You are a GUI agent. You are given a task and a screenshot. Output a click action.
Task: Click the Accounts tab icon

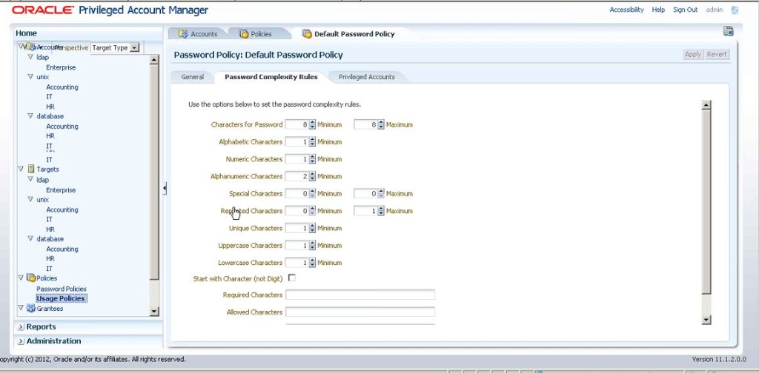pyautogui.click(x=183, y=34)
